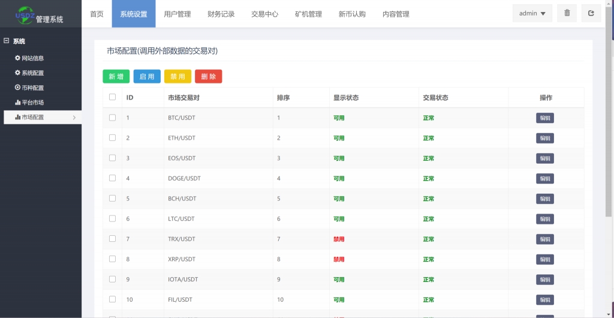Switch to the 用户管理 tab

177,14
